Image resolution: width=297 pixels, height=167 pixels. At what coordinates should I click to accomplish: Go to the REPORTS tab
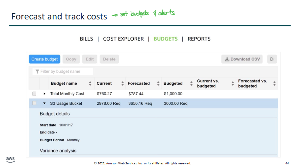tap(199, 39)
